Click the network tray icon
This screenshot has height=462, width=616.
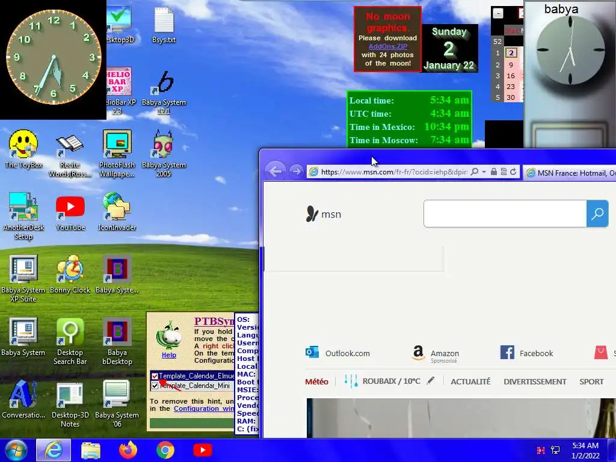[x=555, y=450]
